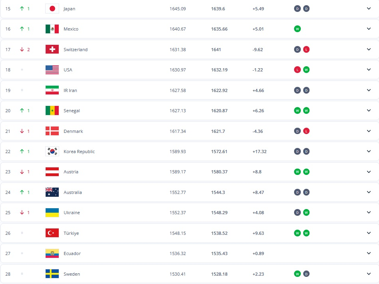
Task: Open the Ukraine team link
Action: 71,213
